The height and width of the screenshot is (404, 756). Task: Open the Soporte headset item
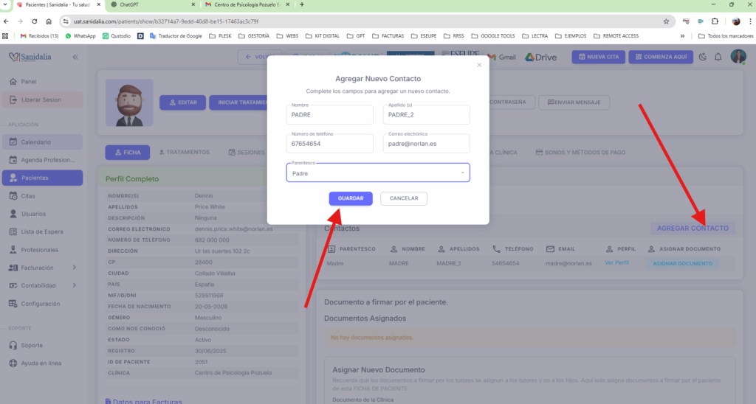31,345
